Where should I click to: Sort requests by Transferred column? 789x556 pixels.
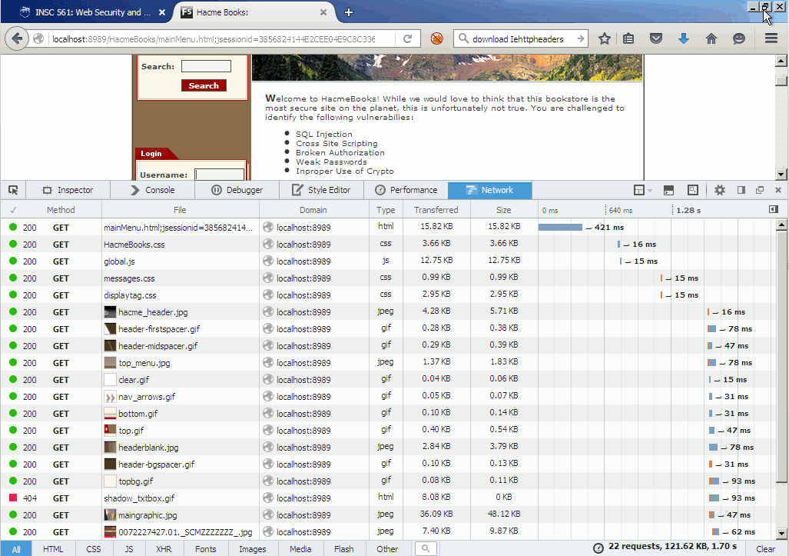pos(436,210)
